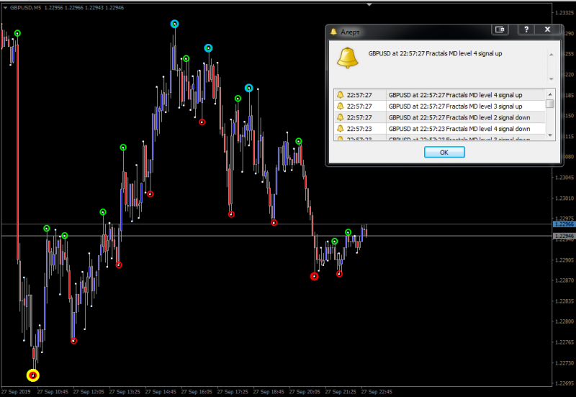
Task: Select the alert row "level 4 signal down" at 22:57:23
Action: (440, 129)
